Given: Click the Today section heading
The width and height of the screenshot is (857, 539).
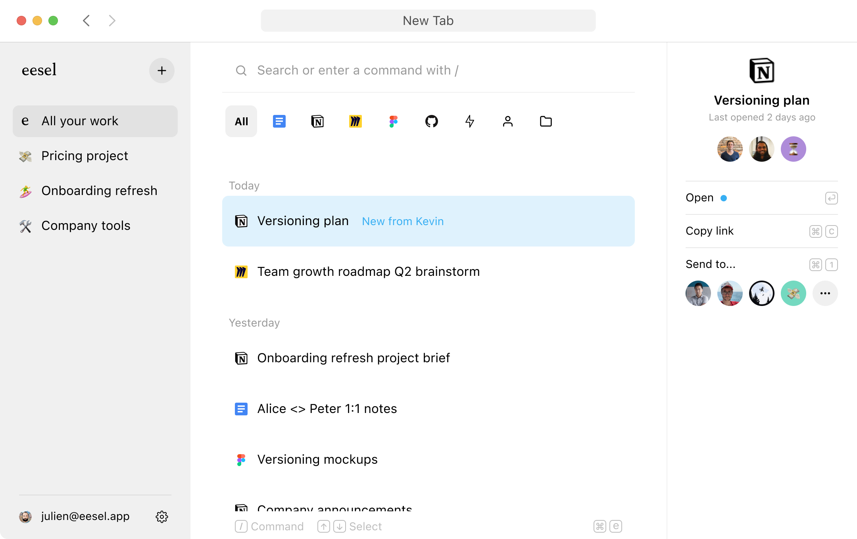Looking at the screenshot, I should tap(244, 185).
